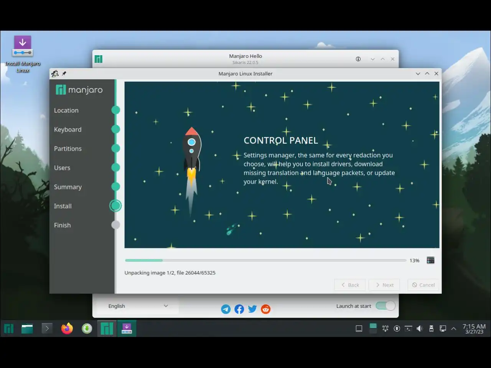Open the virtual desktop pager in tray
Screen dimensions: 491x368
(373, 329)
